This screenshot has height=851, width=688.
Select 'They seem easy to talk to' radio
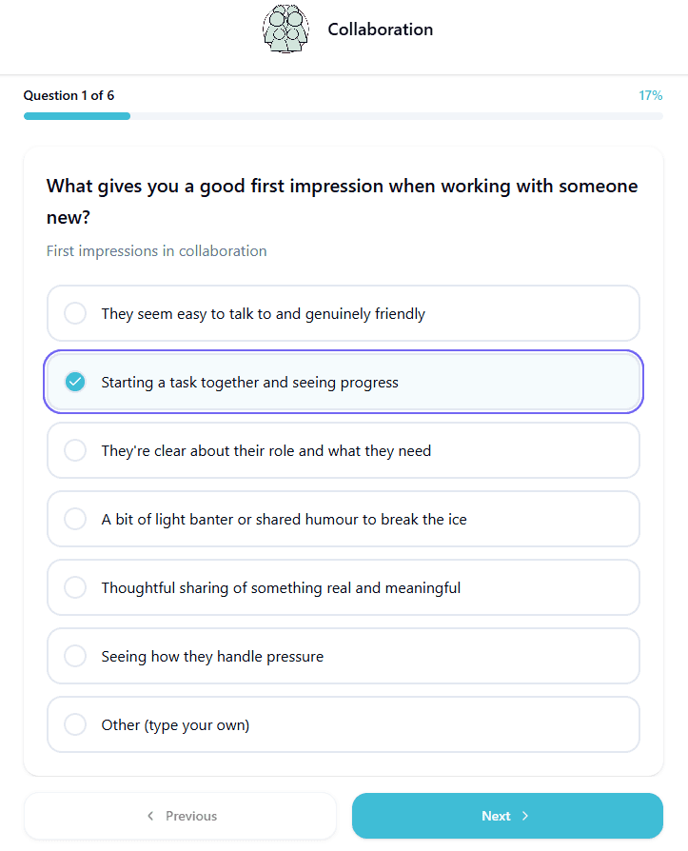coord(75,313)
